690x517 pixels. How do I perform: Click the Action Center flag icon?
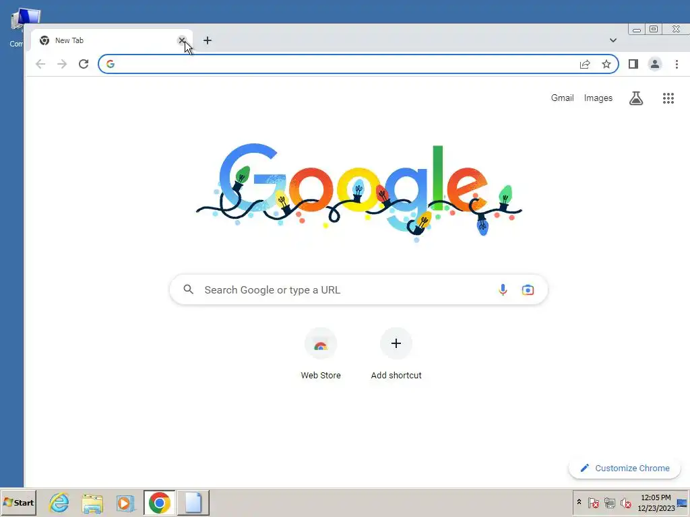(593, 502)
